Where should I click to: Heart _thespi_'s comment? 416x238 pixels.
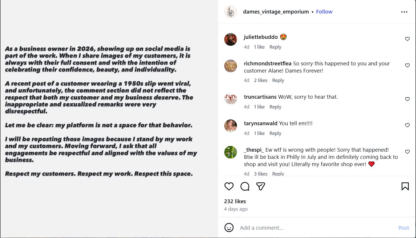pyautogui.click(x=407, y=152)
